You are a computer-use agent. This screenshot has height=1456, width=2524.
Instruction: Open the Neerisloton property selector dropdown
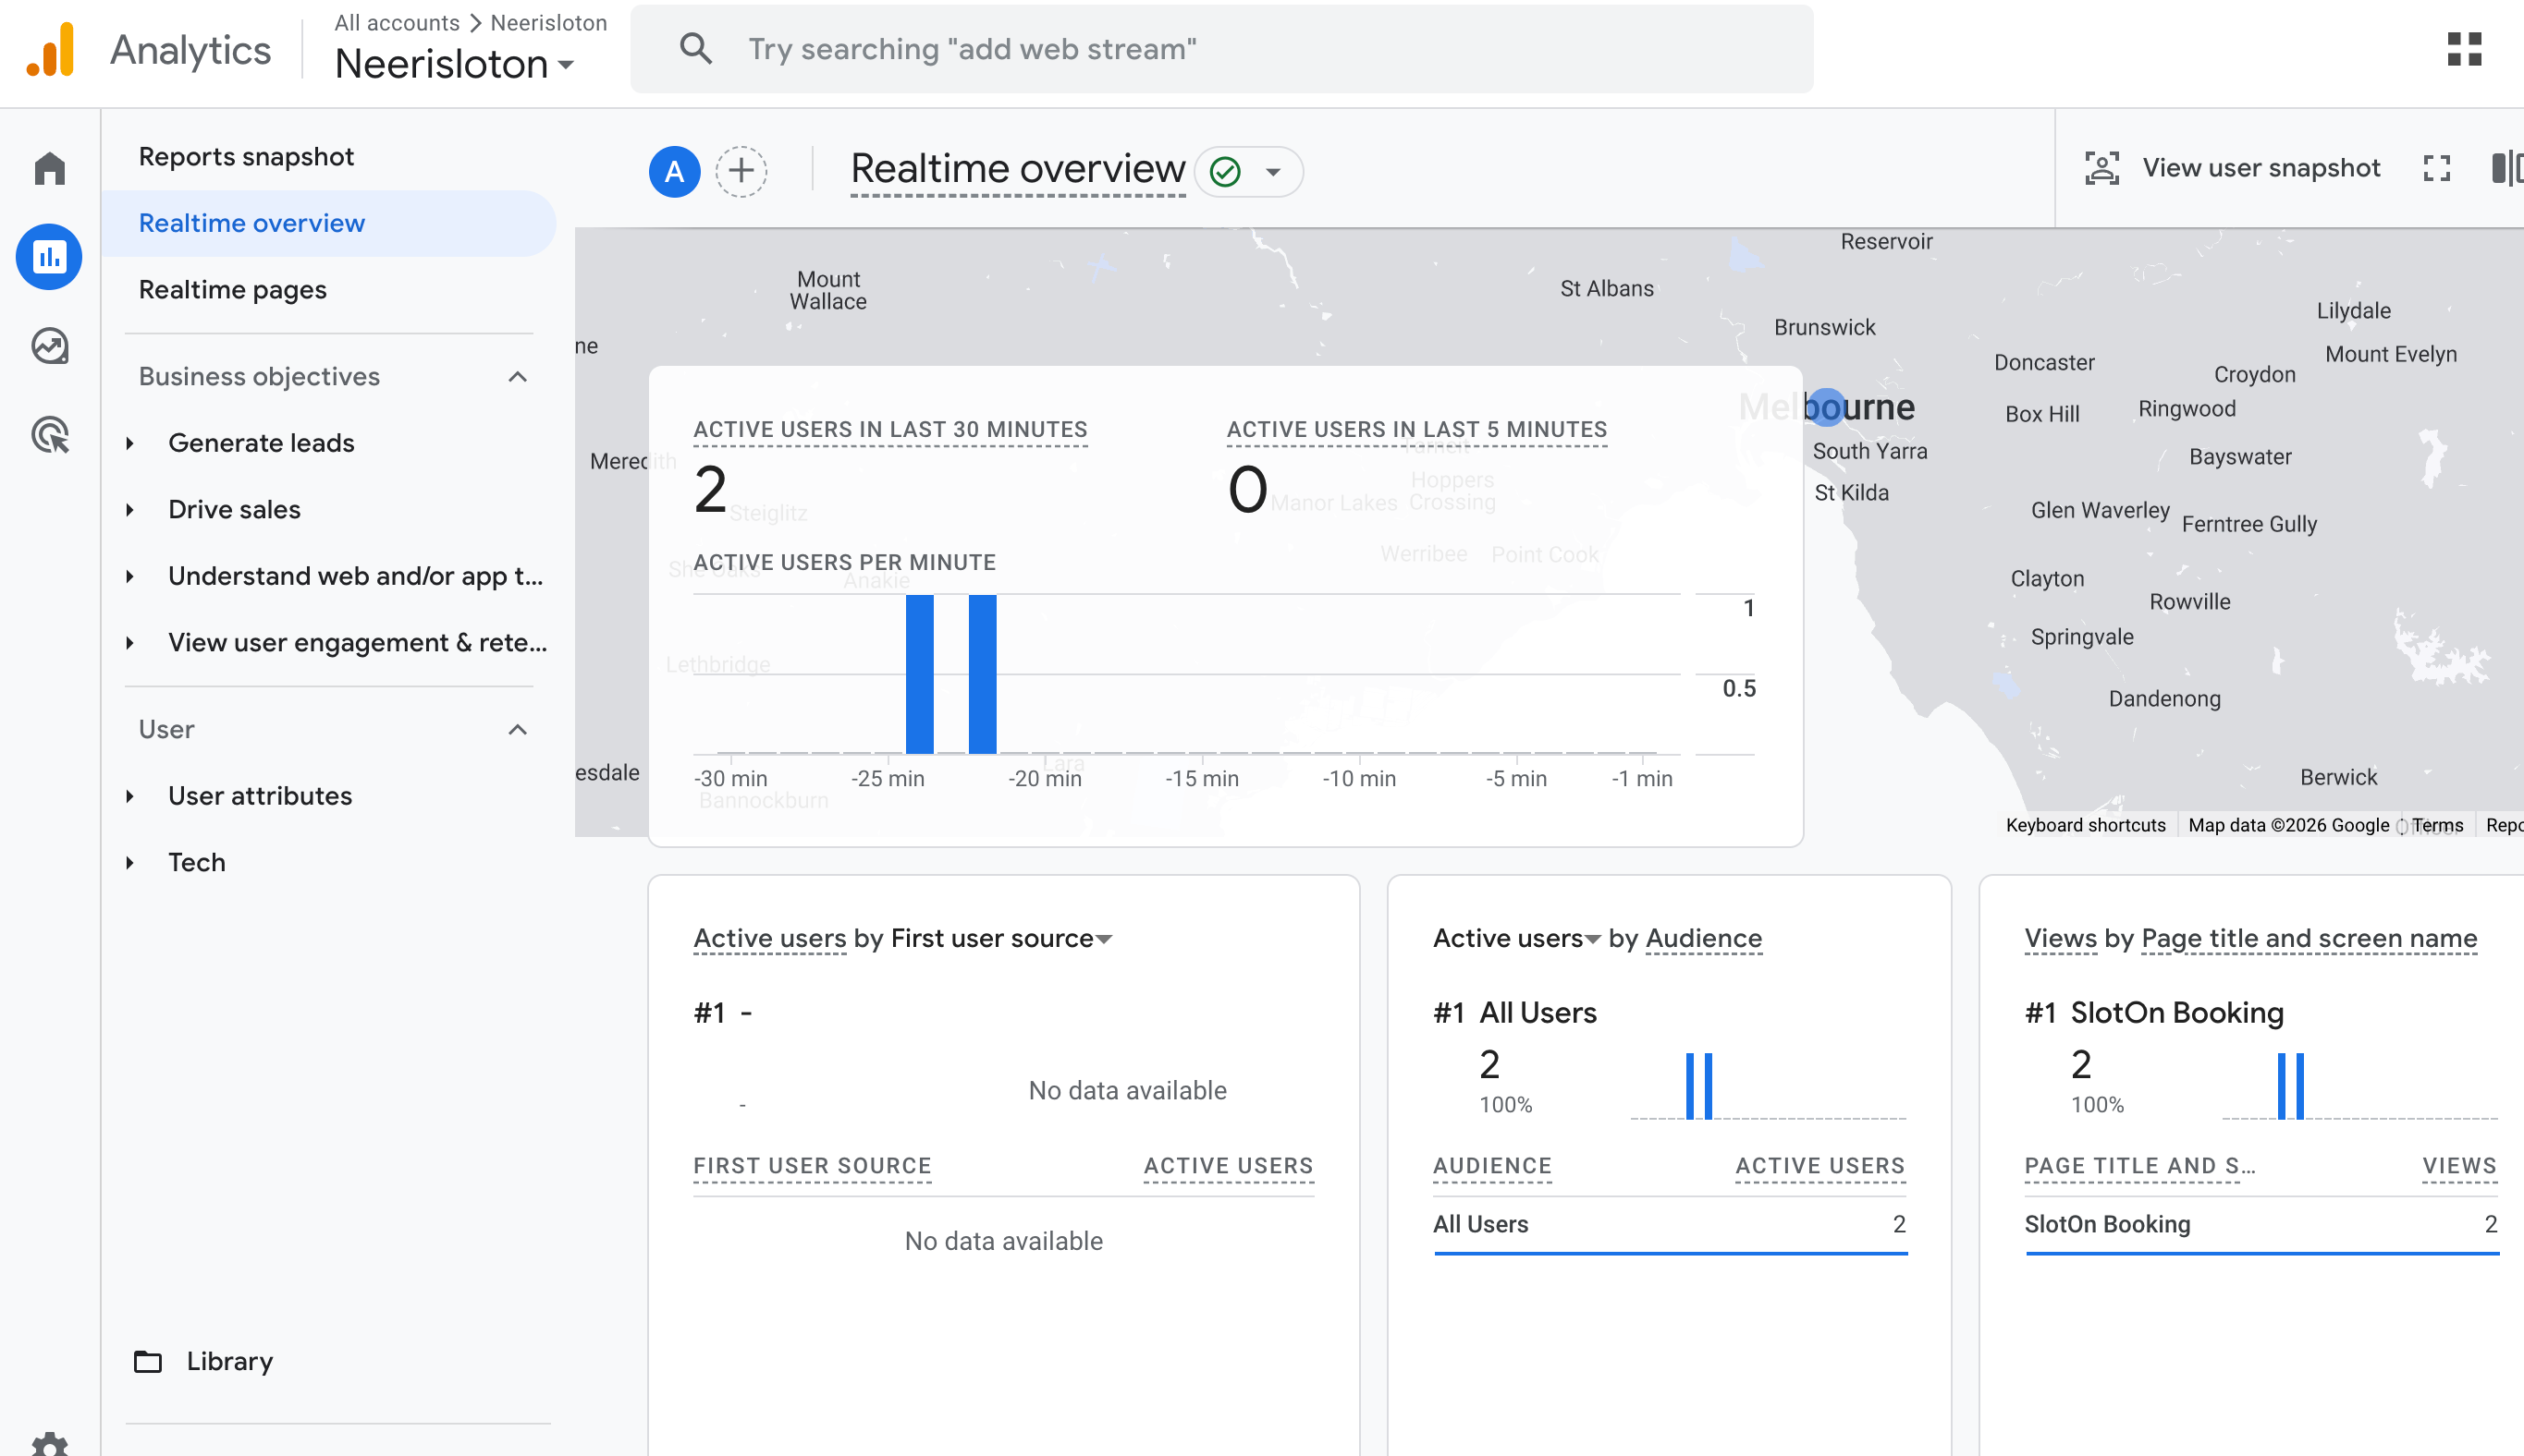(456, 64)
